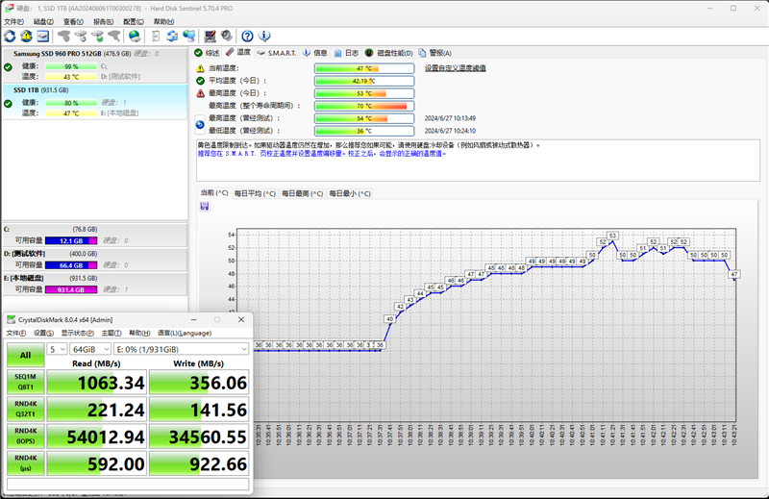Click the blue question mark help icon
Viewport: 769px width, 499px height.
click(247, 36)
